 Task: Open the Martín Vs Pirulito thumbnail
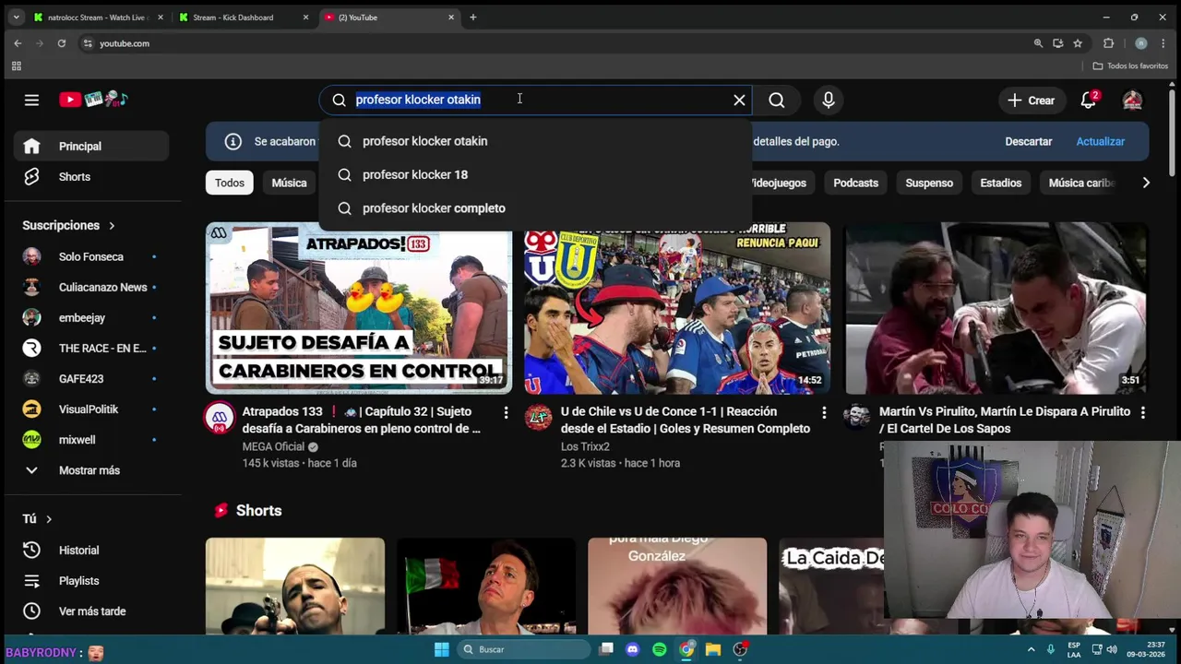[x=996, y=308]
